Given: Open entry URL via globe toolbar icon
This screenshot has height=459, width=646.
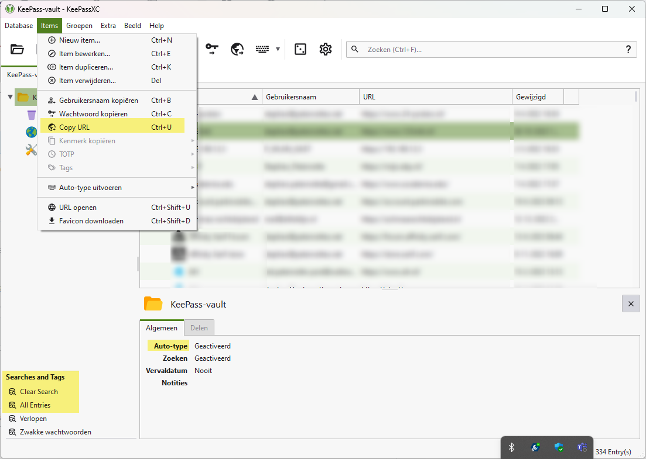Looking at the screenshot, I should click(x=237, y=49).
